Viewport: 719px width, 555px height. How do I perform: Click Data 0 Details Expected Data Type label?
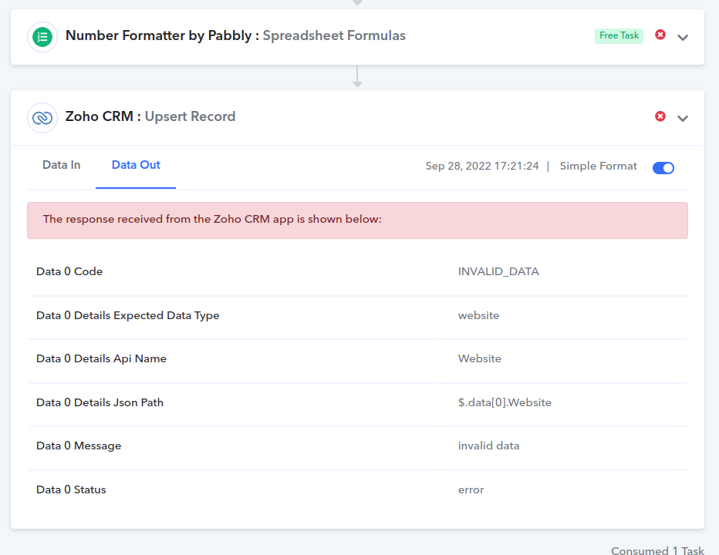127,315
